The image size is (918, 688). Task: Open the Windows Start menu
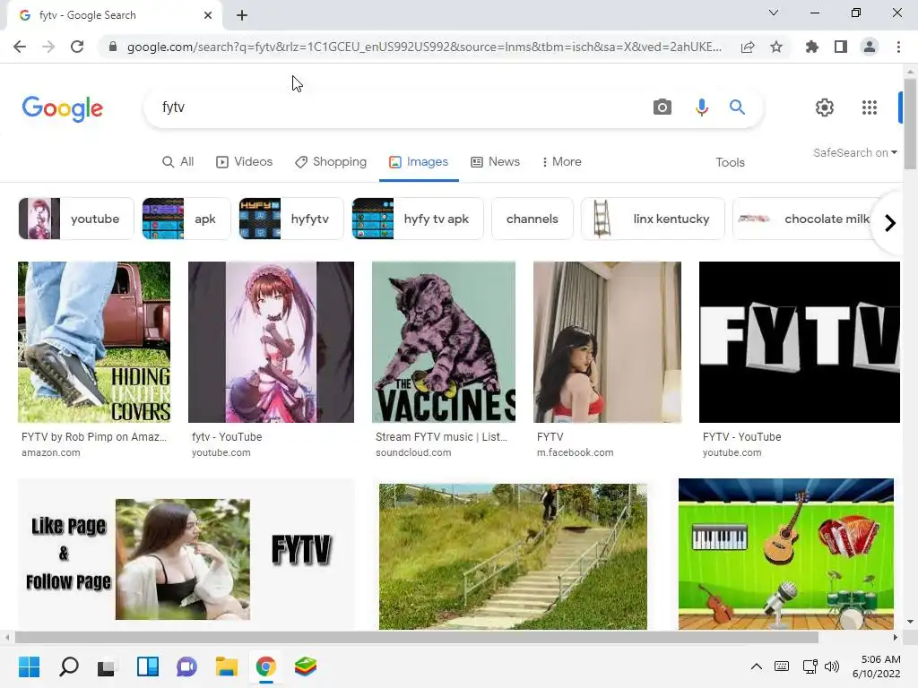[x=29, y=666]
